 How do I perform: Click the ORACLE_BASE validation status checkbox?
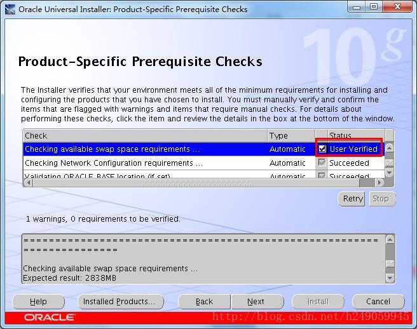pos(322,175)
